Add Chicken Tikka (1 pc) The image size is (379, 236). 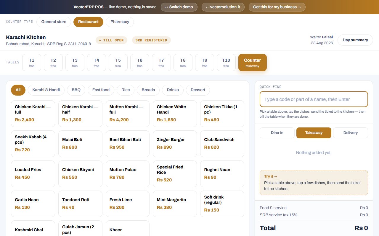click(222, 114)
